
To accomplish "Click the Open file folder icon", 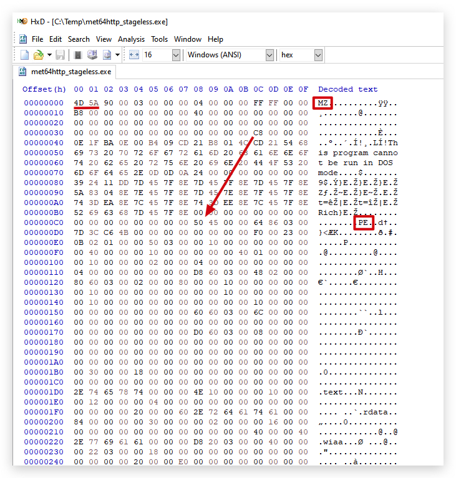I will (39, 55).
